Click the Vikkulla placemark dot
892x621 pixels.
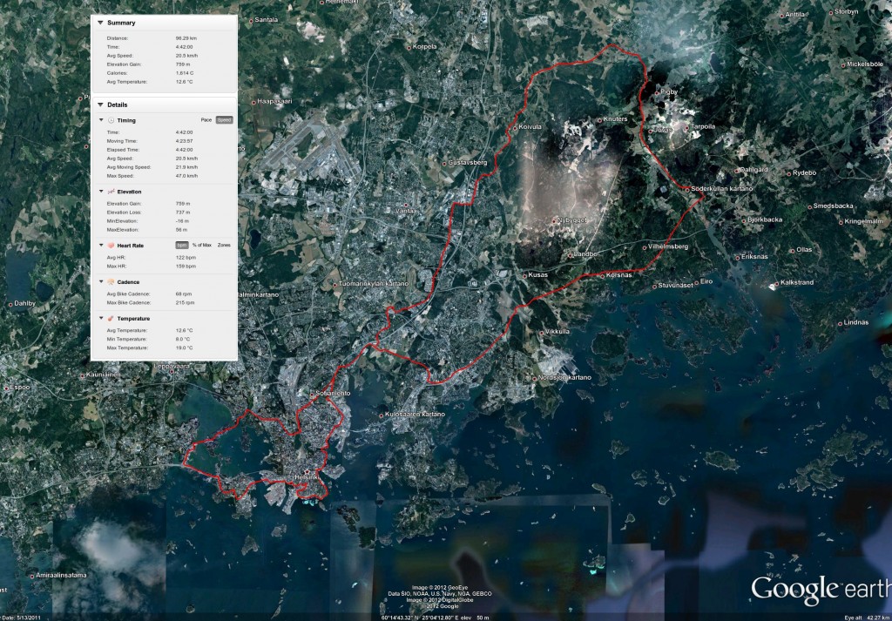click(542, 333)
